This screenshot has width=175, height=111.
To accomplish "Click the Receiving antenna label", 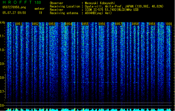I will click(x=64, y=13).
